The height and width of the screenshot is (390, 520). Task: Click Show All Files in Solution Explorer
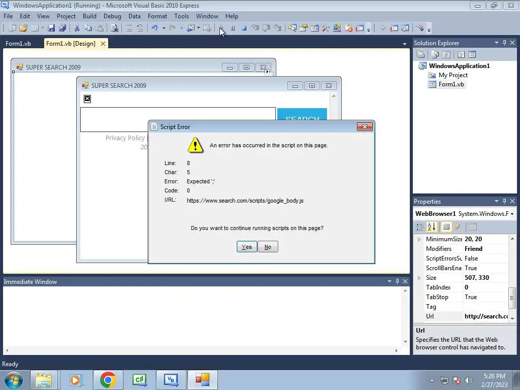click(x=435, y=54)
